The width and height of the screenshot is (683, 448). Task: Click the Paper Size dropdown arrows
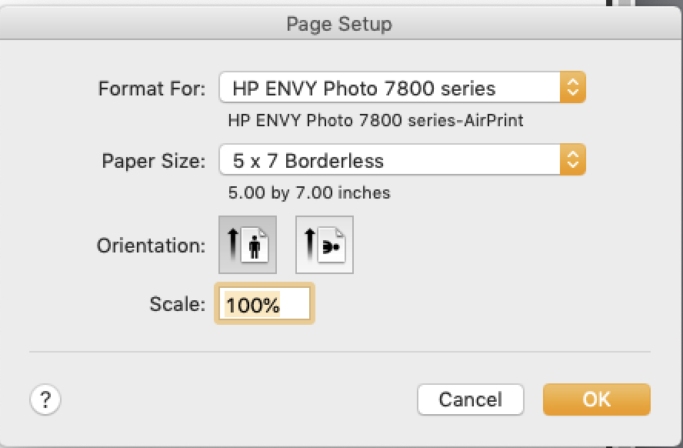point(571,160)
